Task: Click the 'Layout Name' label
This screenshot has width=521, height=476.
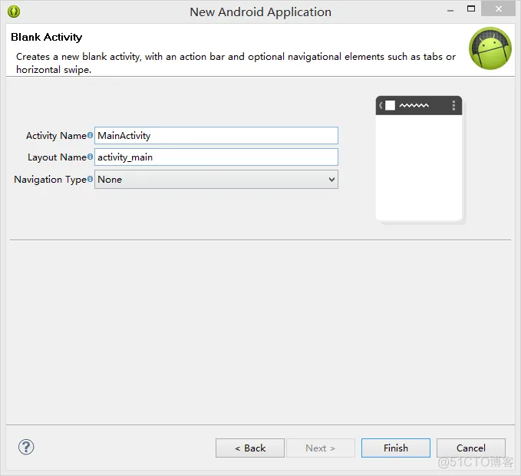Action: (57, 157)
